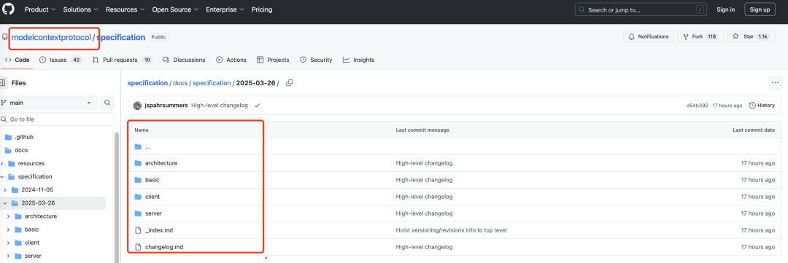Open basic folder icon in file list

tap(139, 180)
